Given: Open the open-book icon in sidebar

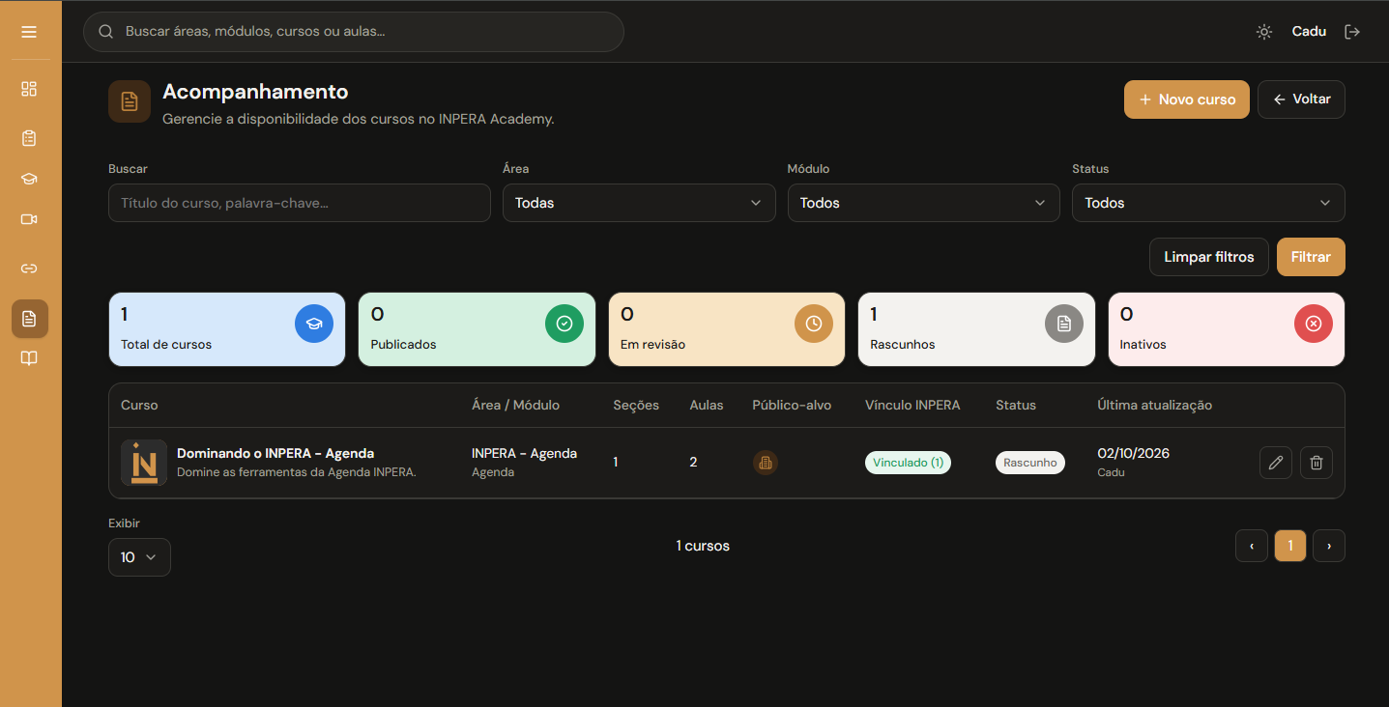Looking at the screenshot, I should tap(29, 359).
